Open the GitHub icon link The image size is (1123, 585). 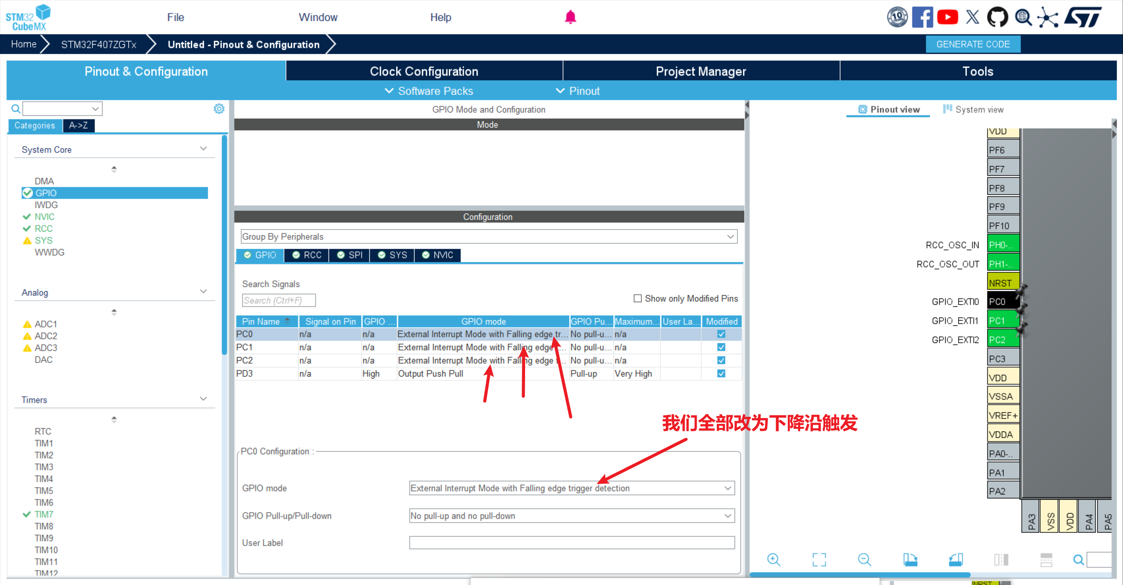tap(997, 17)
